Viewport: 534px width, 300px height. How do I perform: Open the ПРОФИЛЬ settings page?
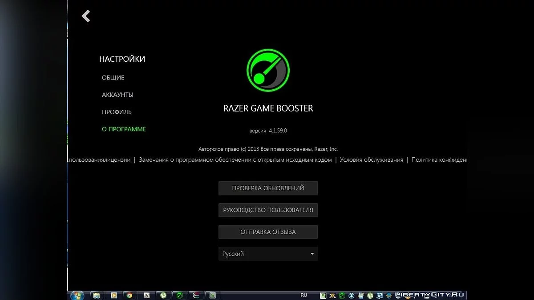tap(117, 112)
